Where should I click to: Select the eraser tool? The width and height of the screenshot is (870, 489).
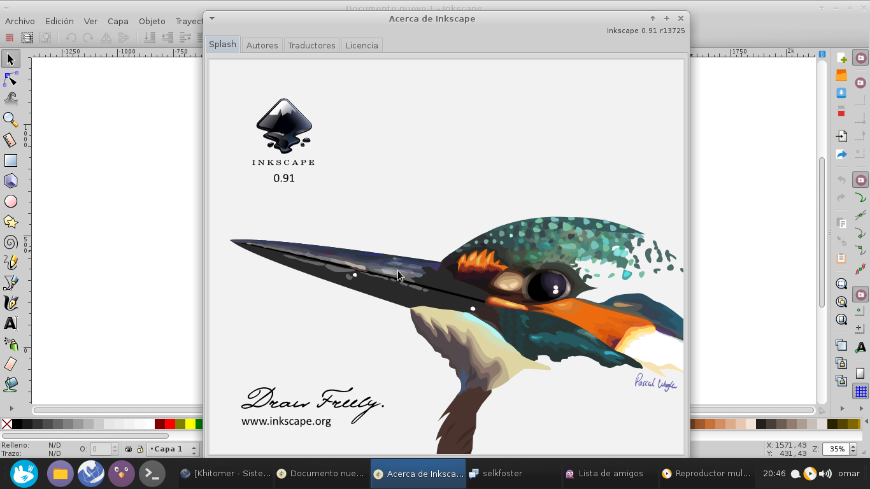(10, 364)
